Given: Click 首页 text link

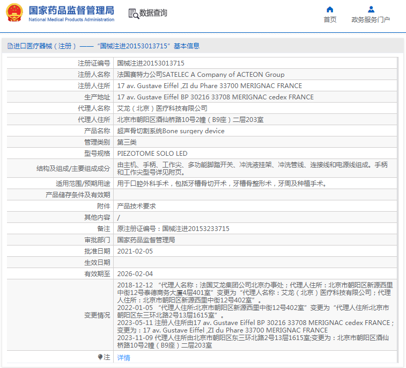Looking at the screenshot, I should pyautogui.click(x=330, y=20).
